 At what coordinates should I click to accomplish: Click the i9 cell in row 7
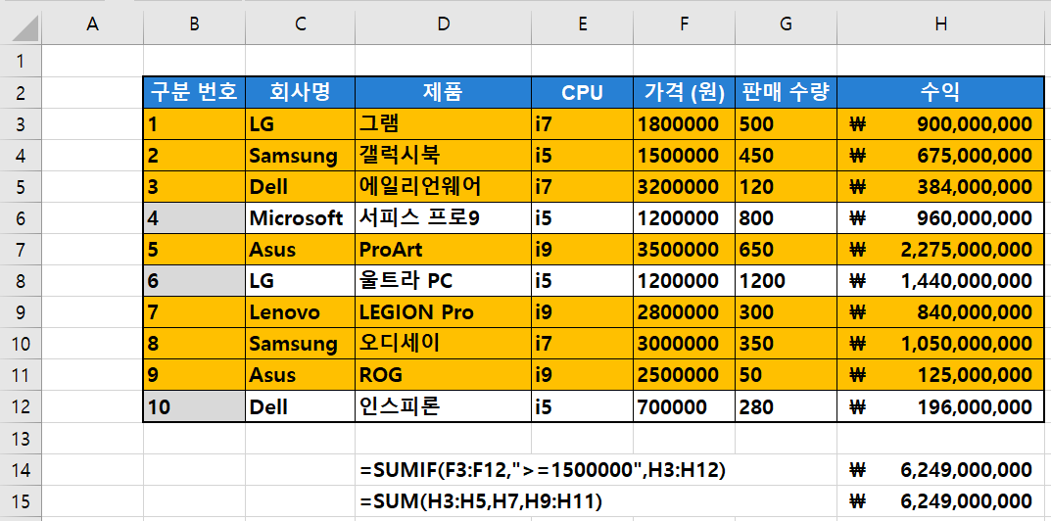pos(582,250)
